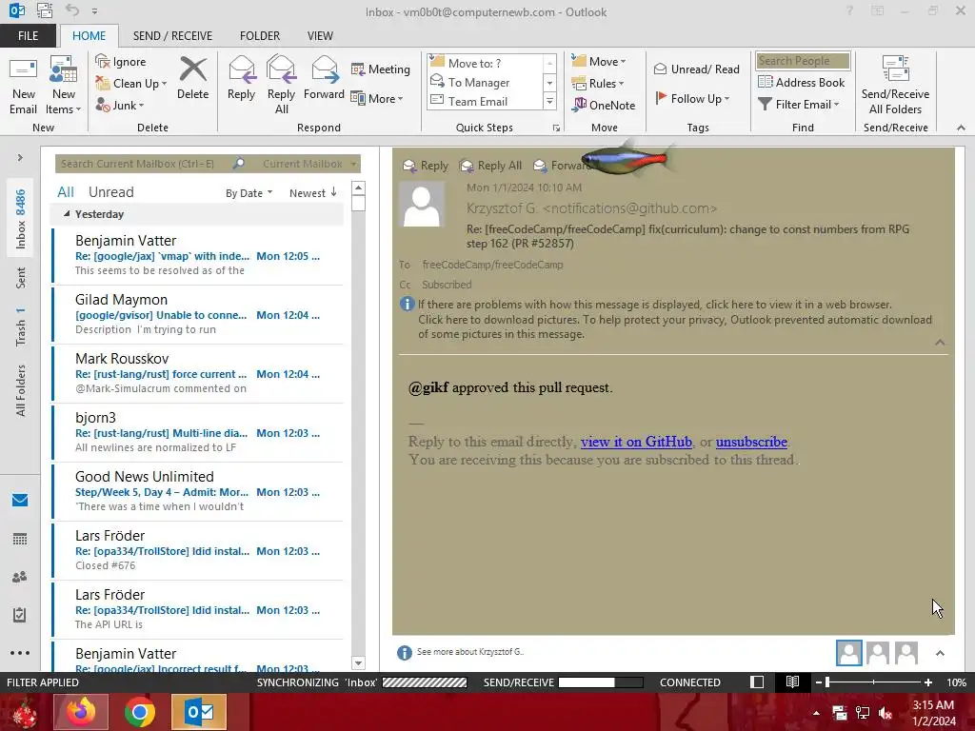This screenshot has width=975, height=731.
Task: Open the Mark Rousskov email
Action: (198, 373)
